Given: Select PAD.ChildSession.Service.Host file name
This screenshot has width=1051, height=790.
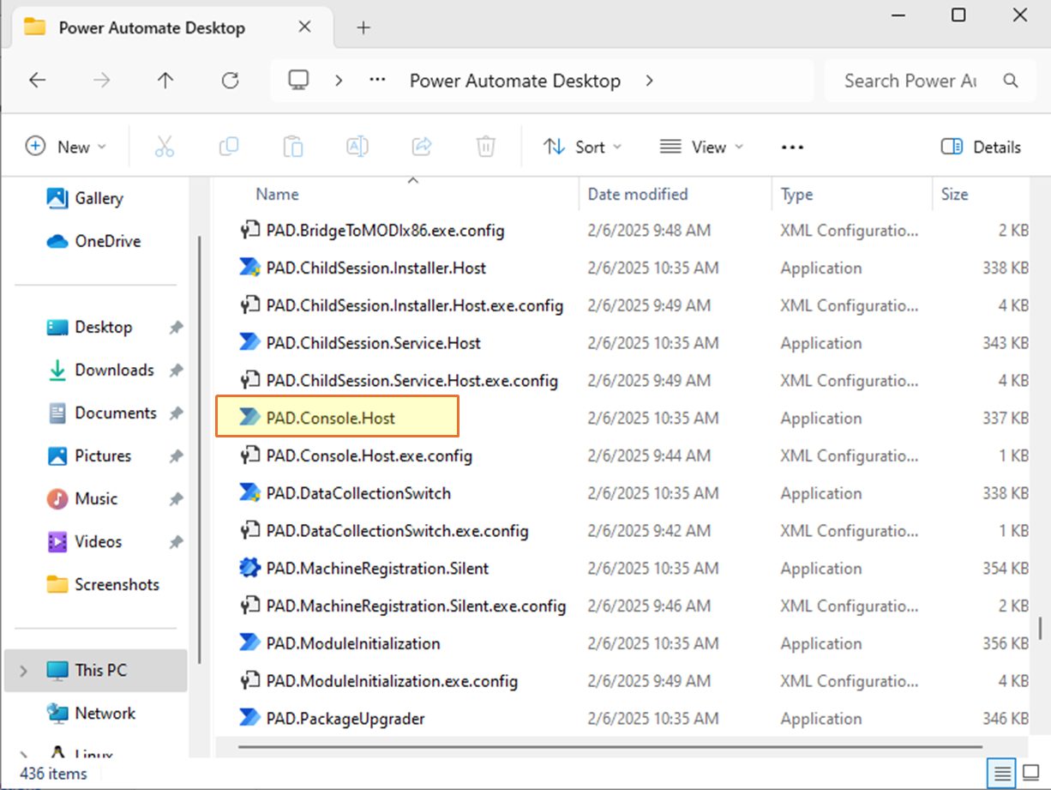Looking at the screenshot, I should click(373, 343).
